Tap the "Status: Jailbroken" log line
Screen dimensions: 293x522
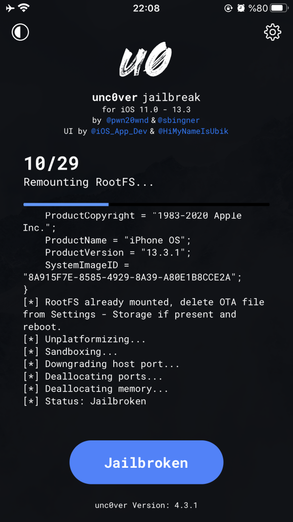click(x=95, y=401)
